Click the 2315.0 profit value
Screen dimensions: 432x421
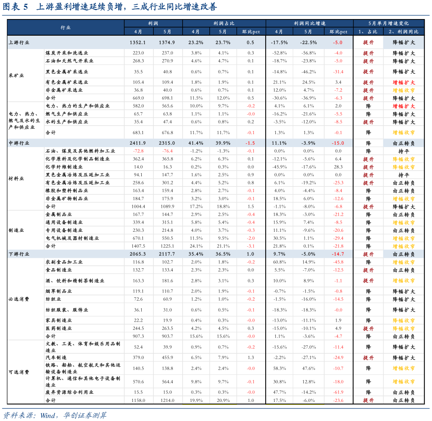tap(167, 143)
